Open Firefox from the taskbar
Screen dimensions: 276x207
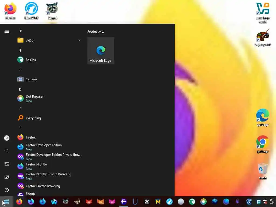19,202
